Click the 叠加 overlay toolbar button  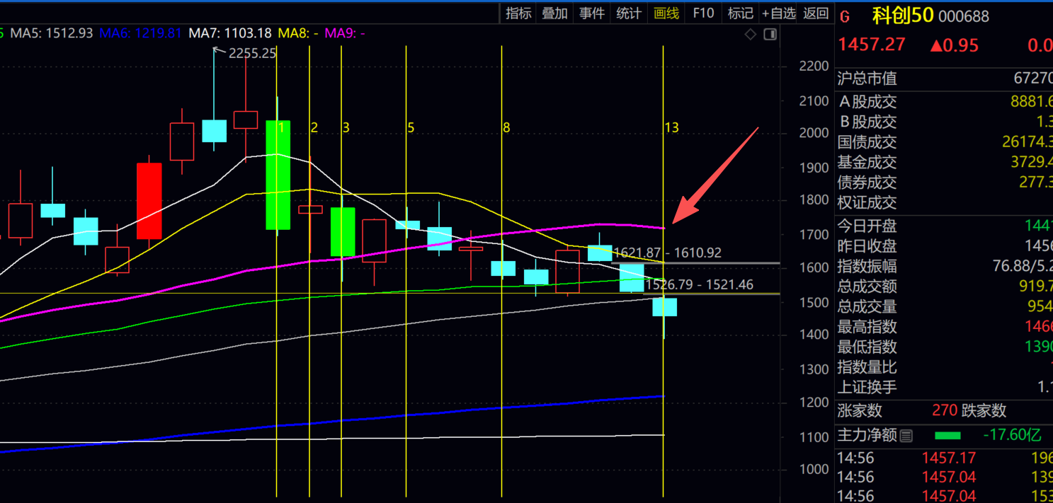555,13
